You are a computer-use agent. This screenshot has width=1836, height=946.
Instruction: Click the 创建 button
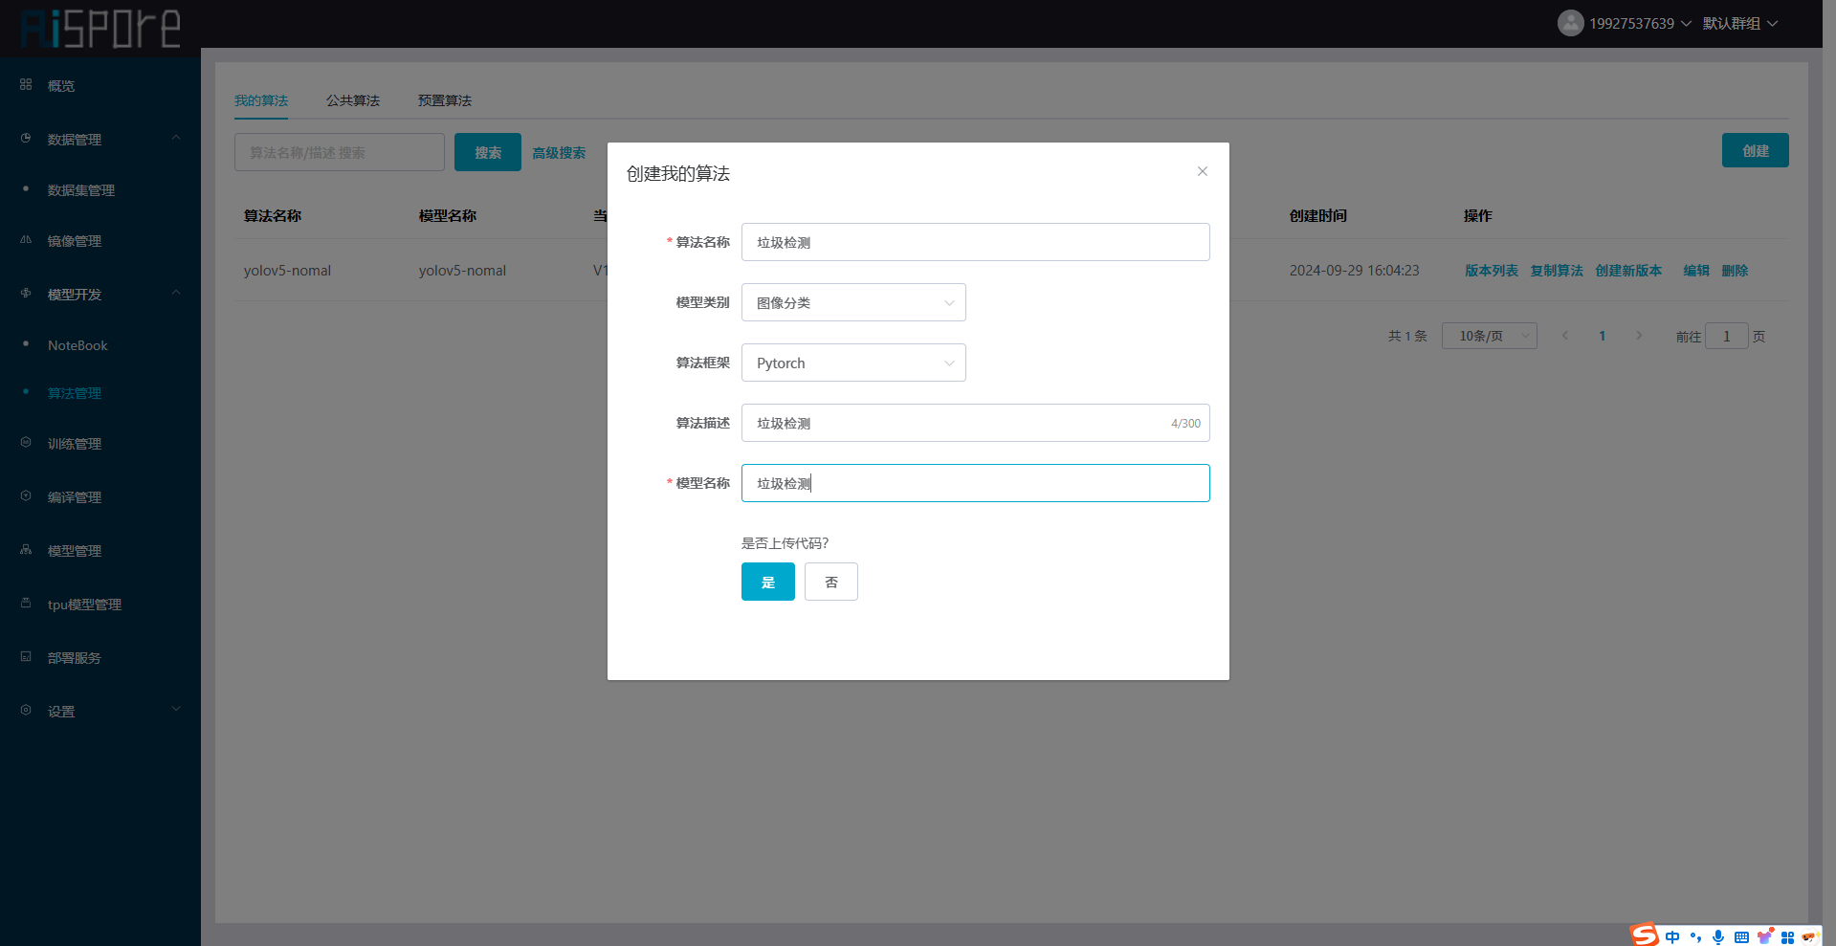1755,150
